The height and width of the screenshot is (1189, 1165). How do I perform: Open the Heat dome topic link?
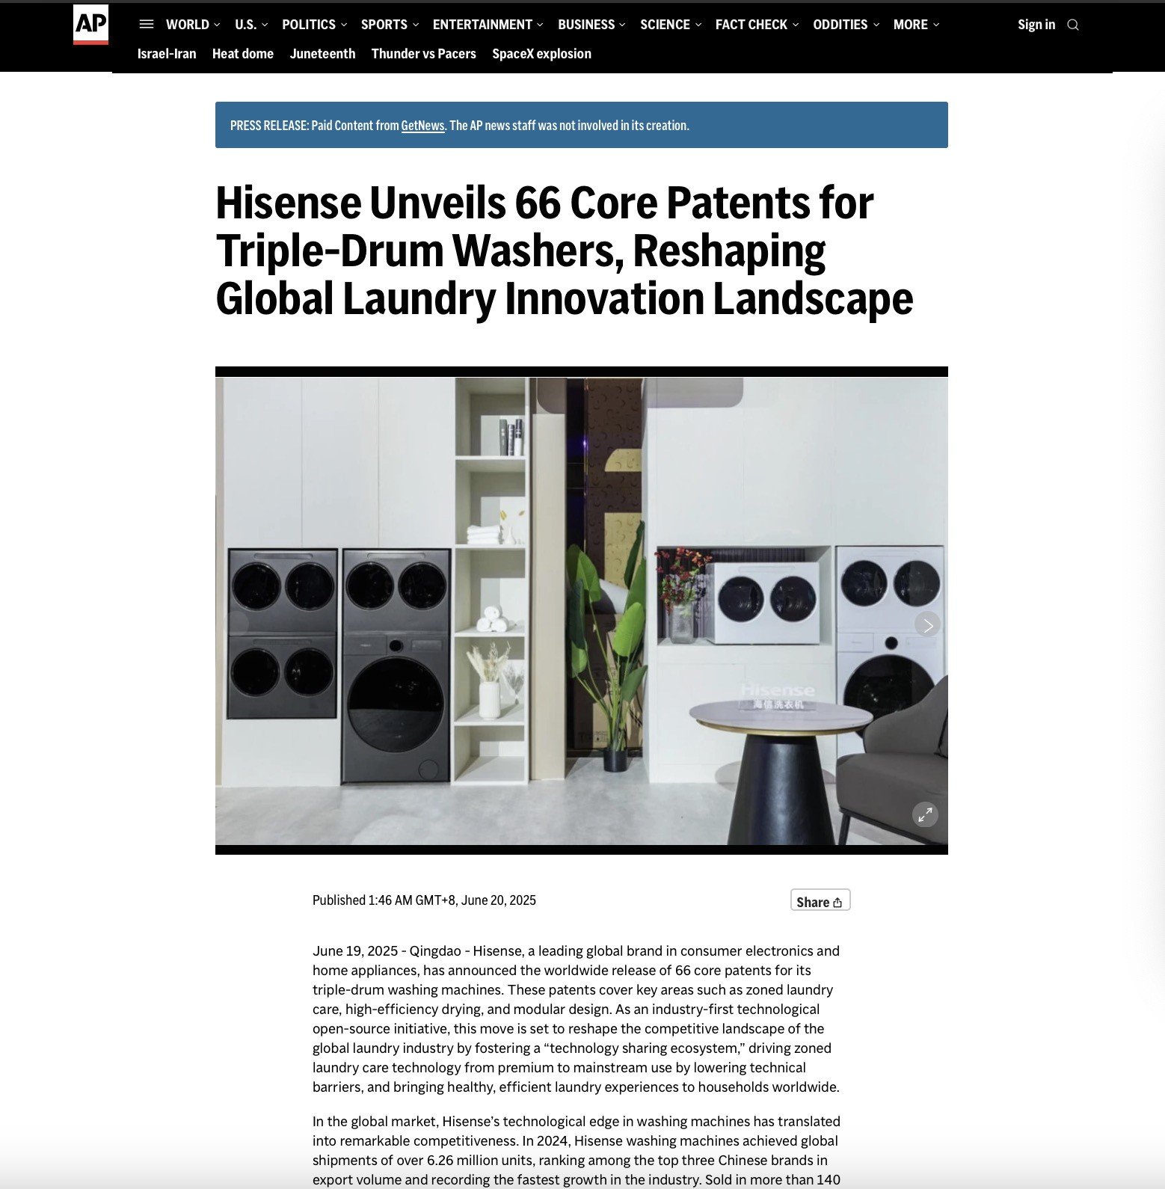(243, 54)
